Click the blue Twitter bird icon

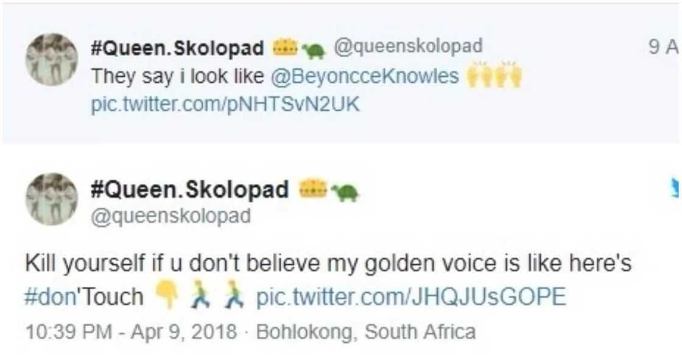[x=676, y=186]
